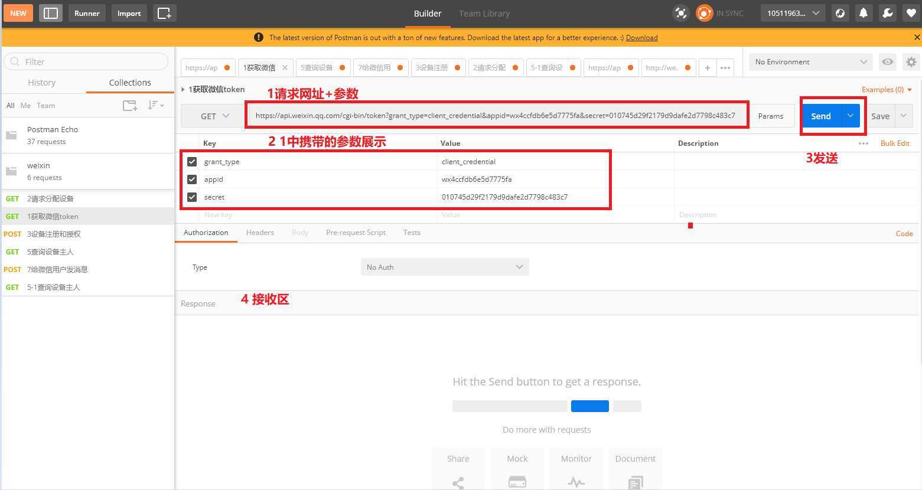Viewport: 922px width, 490px height.
Task: Open the Tests tab
Action: coord(412,233)
